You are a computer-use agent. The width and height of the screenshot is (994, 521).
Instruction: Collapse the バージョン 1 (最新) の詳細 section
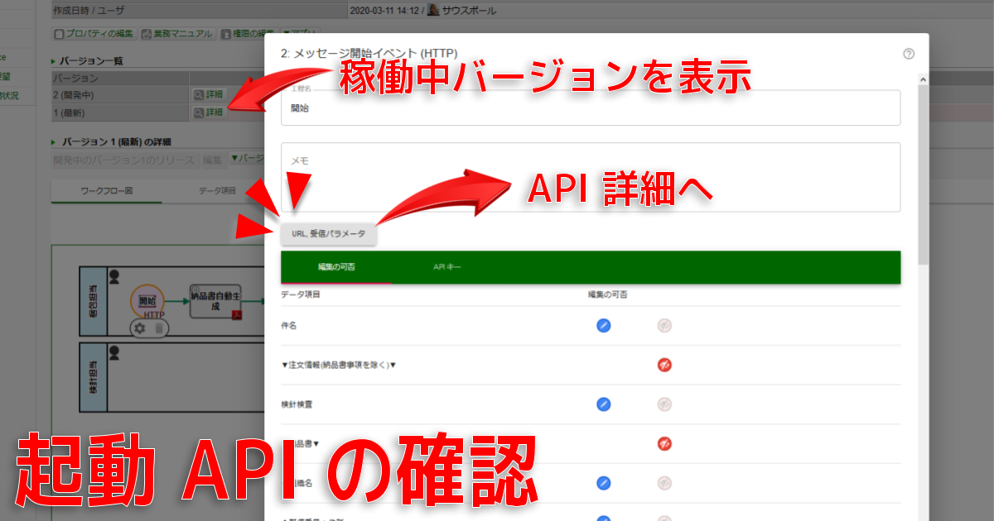54,142
